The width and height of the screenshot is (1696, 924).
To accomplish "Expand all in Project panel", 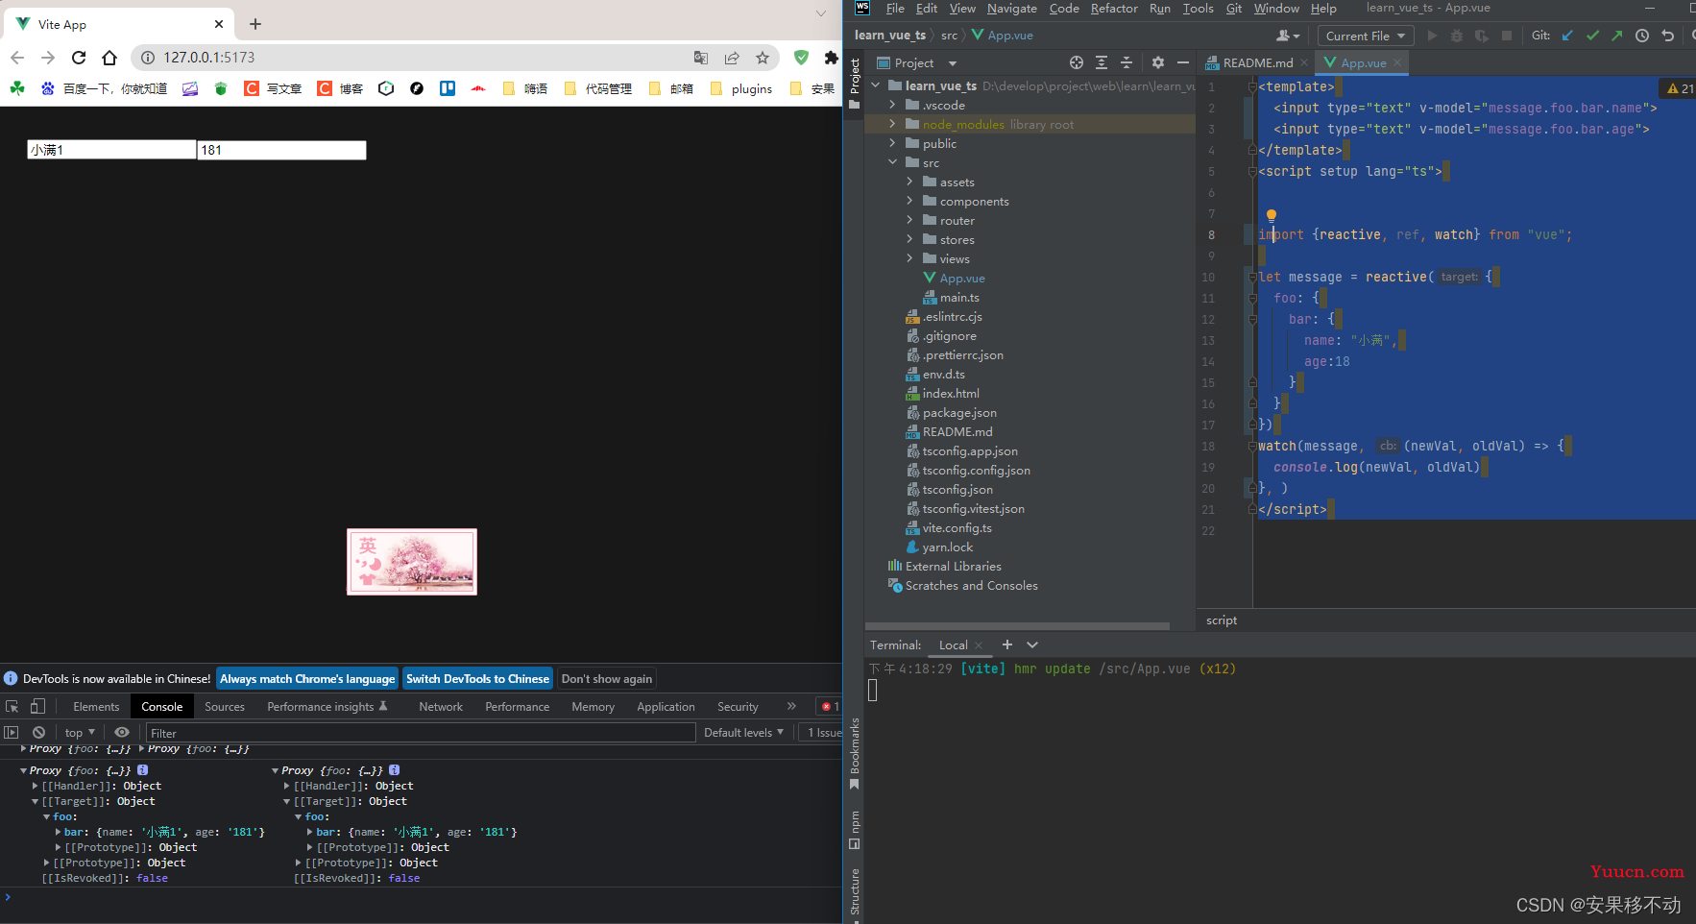I will 1102,62.
